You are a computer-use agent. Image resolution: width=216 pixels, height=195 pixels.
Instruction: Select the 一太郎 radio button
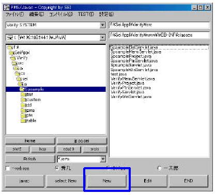pos(160,168)
